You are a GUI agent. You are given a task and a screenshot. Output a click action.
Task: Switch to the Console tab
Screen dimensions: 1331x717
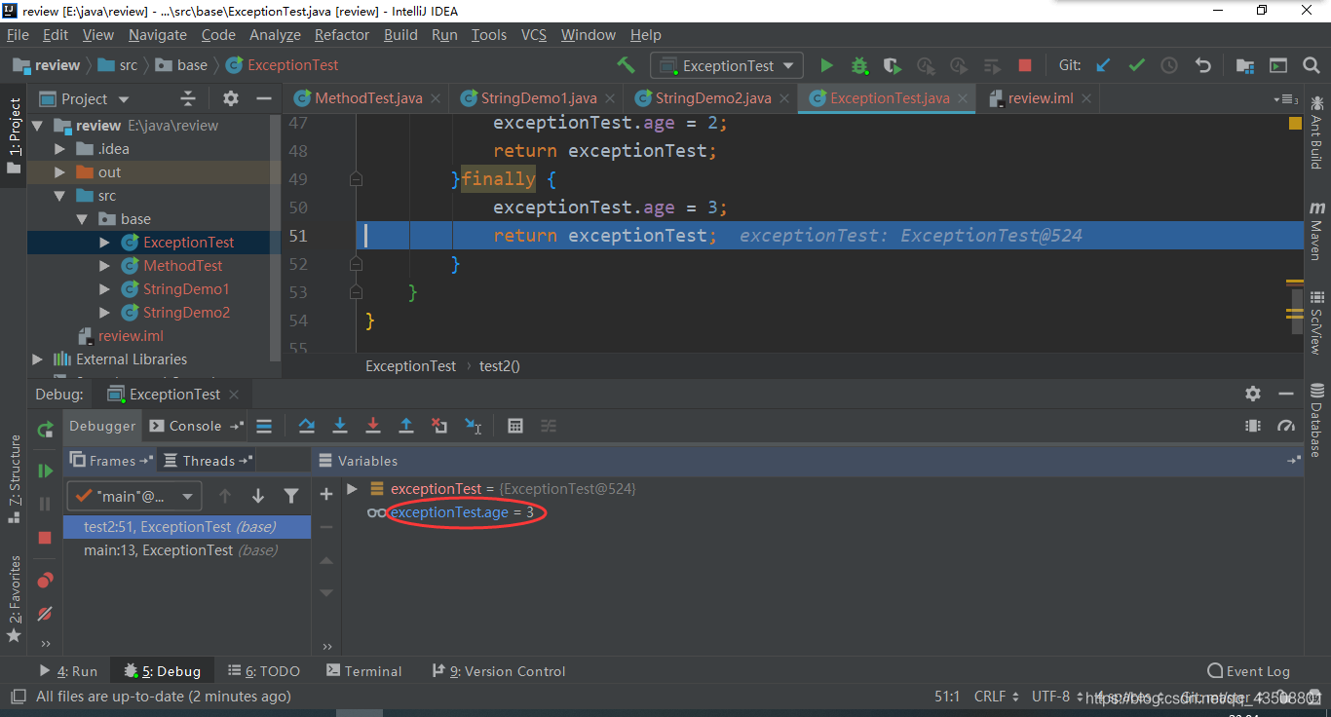pyautogui.click(x=195, y=426)
